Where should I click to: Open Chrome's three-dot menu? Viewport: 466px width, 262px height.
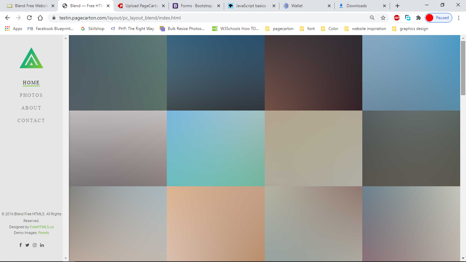[x=459, y=18]
